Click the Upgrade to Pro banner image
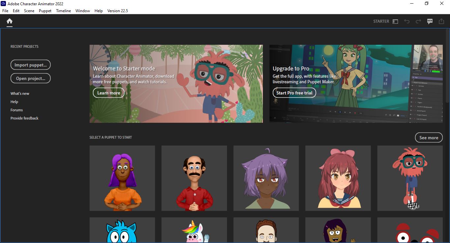 coord(356,84)
